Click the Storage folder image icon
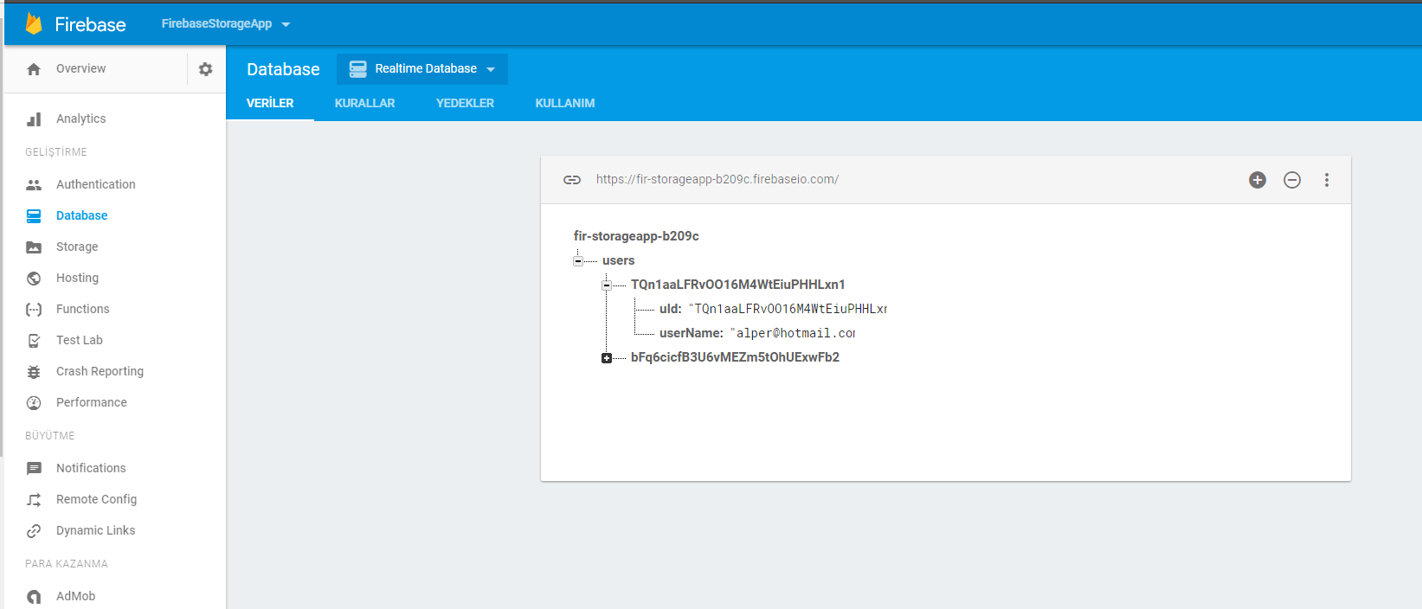 click(x=34, y=247)
